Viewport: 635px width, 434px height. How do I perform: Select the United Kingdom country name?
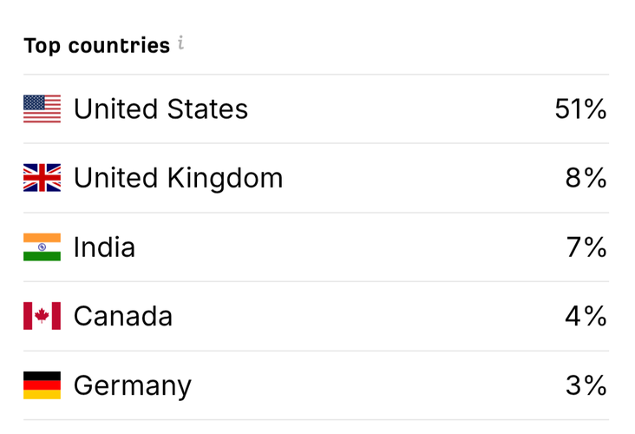click(178, 178)
